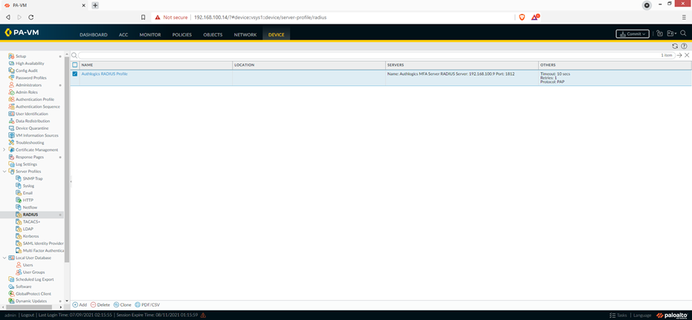Apply the filter with the arrow icon
Image resolution: width=692 pixels, height=320 pixels.
[x=679, y=55]
